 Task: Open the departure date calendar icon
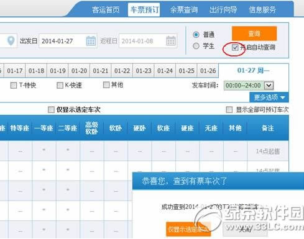click(91, 41)
